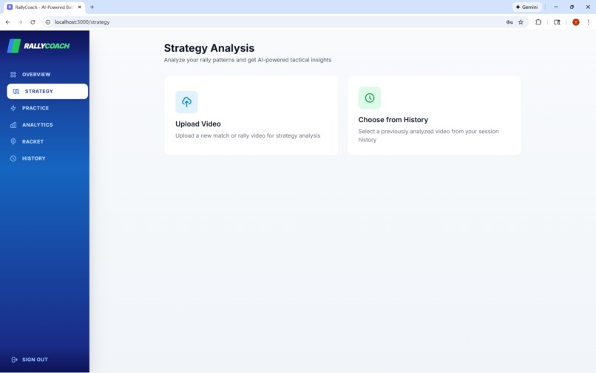View site information icon in address bar
Screen dimensions: 596x373
click(48, 22)
